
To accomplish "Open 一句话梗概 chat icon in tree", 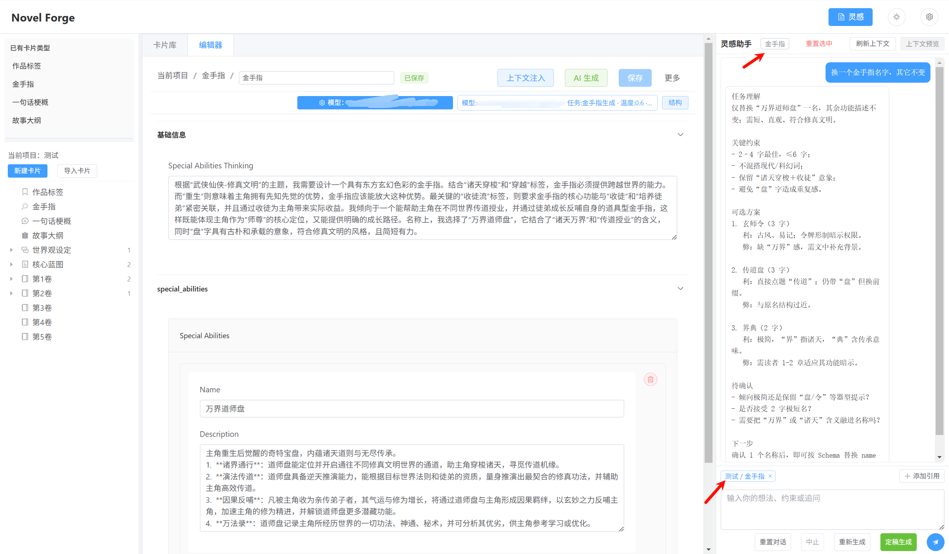I will tap(25, 221).
